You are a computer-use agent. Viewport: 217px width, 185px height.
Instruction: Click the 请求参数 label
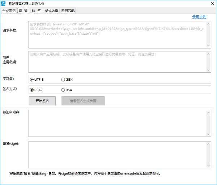tap(10, 30)
